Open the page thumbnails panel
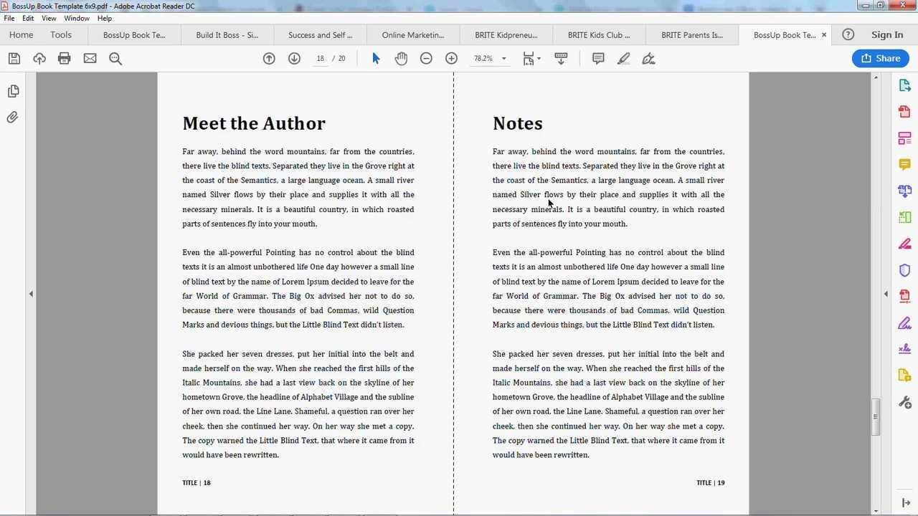The image size is (918, 516). (13, 91)
